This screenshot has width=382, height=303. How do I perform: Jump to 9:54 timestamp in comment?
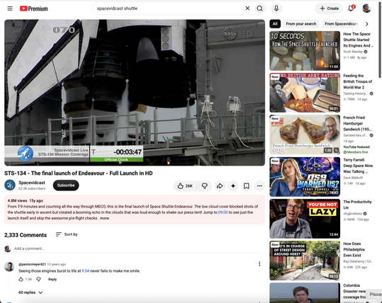tap(85, 271)
